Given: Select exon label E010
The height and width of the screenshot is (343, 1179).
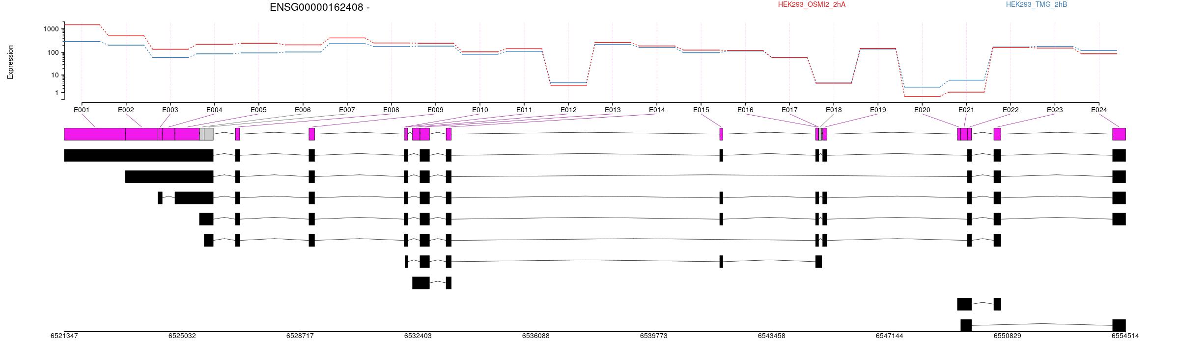Looking at the screenshot, I should coord(480,110).
